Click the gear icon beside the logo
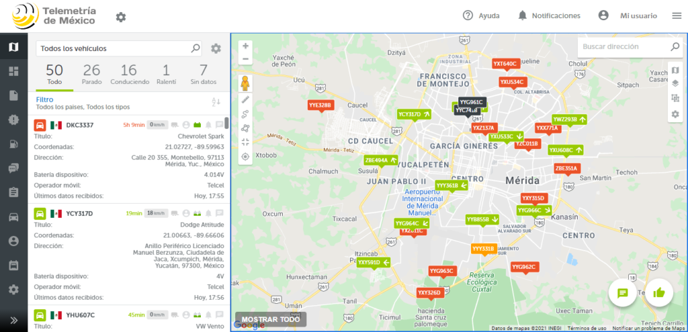Image resolution: width=688 pixels, height=332 pixels. (x=121, y=17)
